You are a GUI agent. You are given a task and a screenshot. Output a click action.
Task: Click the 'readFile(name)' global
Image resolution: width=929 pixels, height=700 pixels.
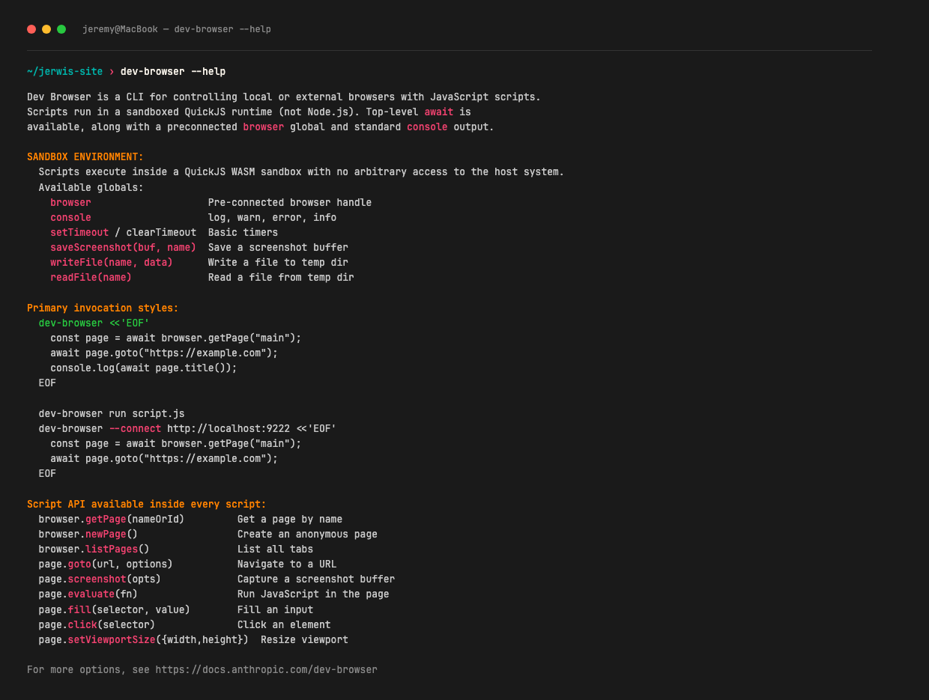(91, 278)
